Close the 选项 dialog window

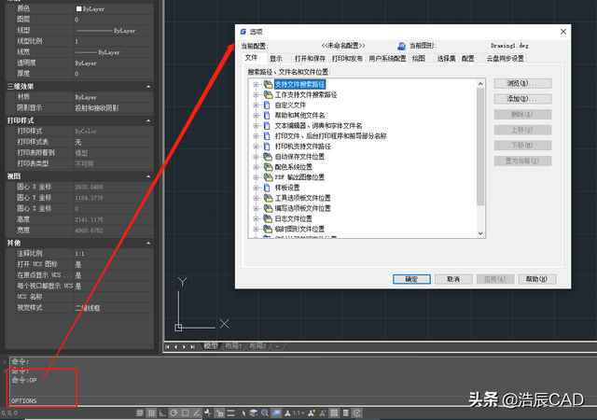tap(563, 32)
